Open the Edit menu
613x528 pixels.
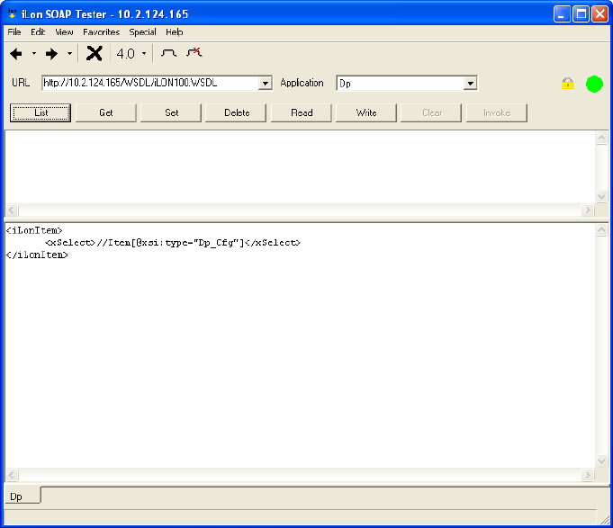pos(38,32)
